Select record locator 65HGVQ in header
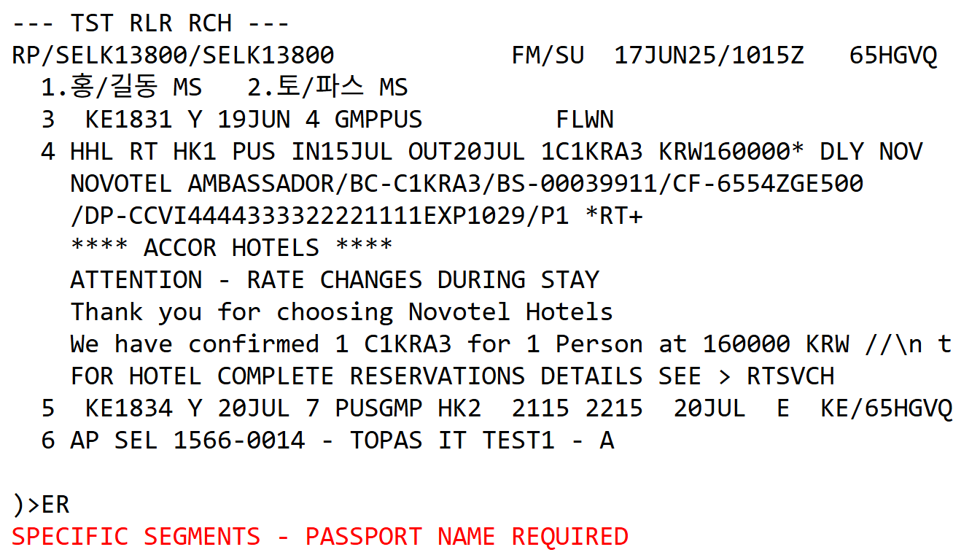980x555 pixels. click(x=893, y=55)
